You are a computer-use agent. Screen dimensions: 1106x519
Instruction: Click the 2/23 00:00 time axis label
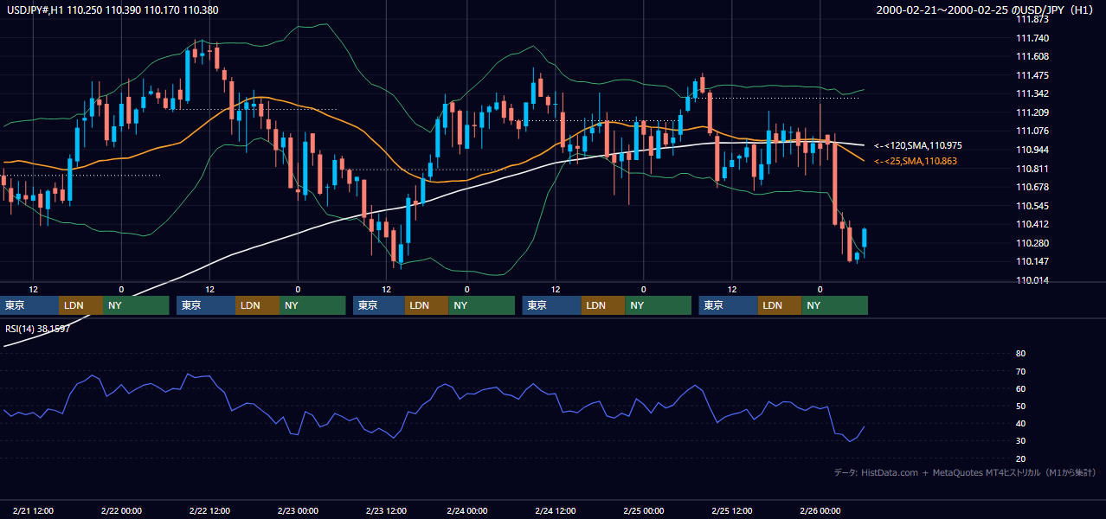click(x=298, y=510)
